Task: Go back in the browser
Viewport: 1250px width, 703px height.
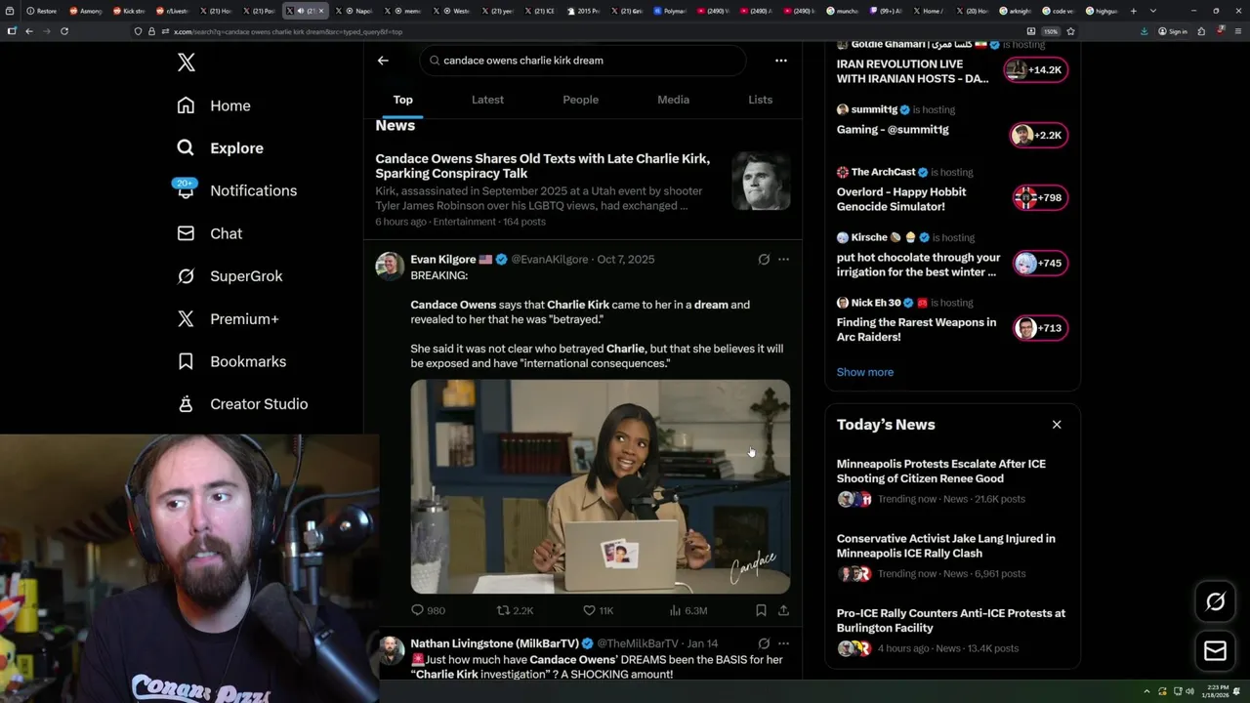Action: (28, 31)
